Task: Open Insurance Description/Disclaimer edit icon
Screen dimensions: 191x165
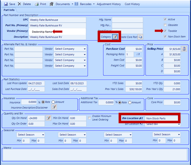Action: click(54, 107)
